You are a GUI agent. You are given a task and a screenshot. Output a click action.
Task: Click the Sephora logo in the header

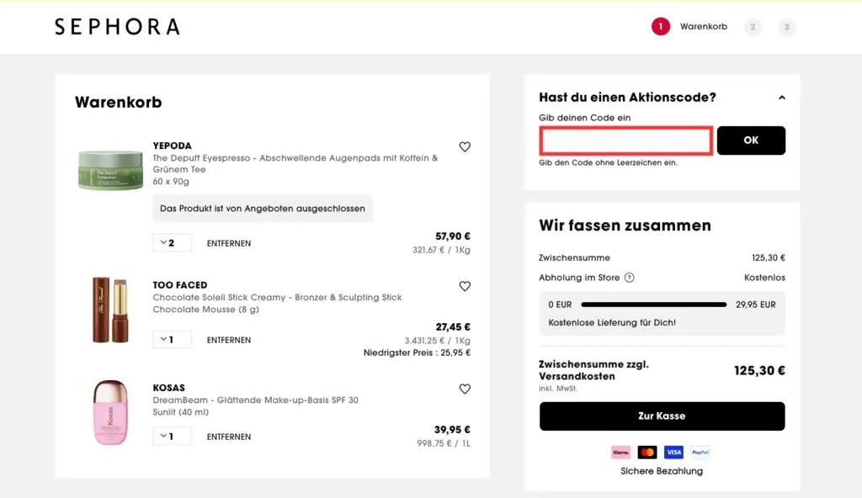(117, 26)
